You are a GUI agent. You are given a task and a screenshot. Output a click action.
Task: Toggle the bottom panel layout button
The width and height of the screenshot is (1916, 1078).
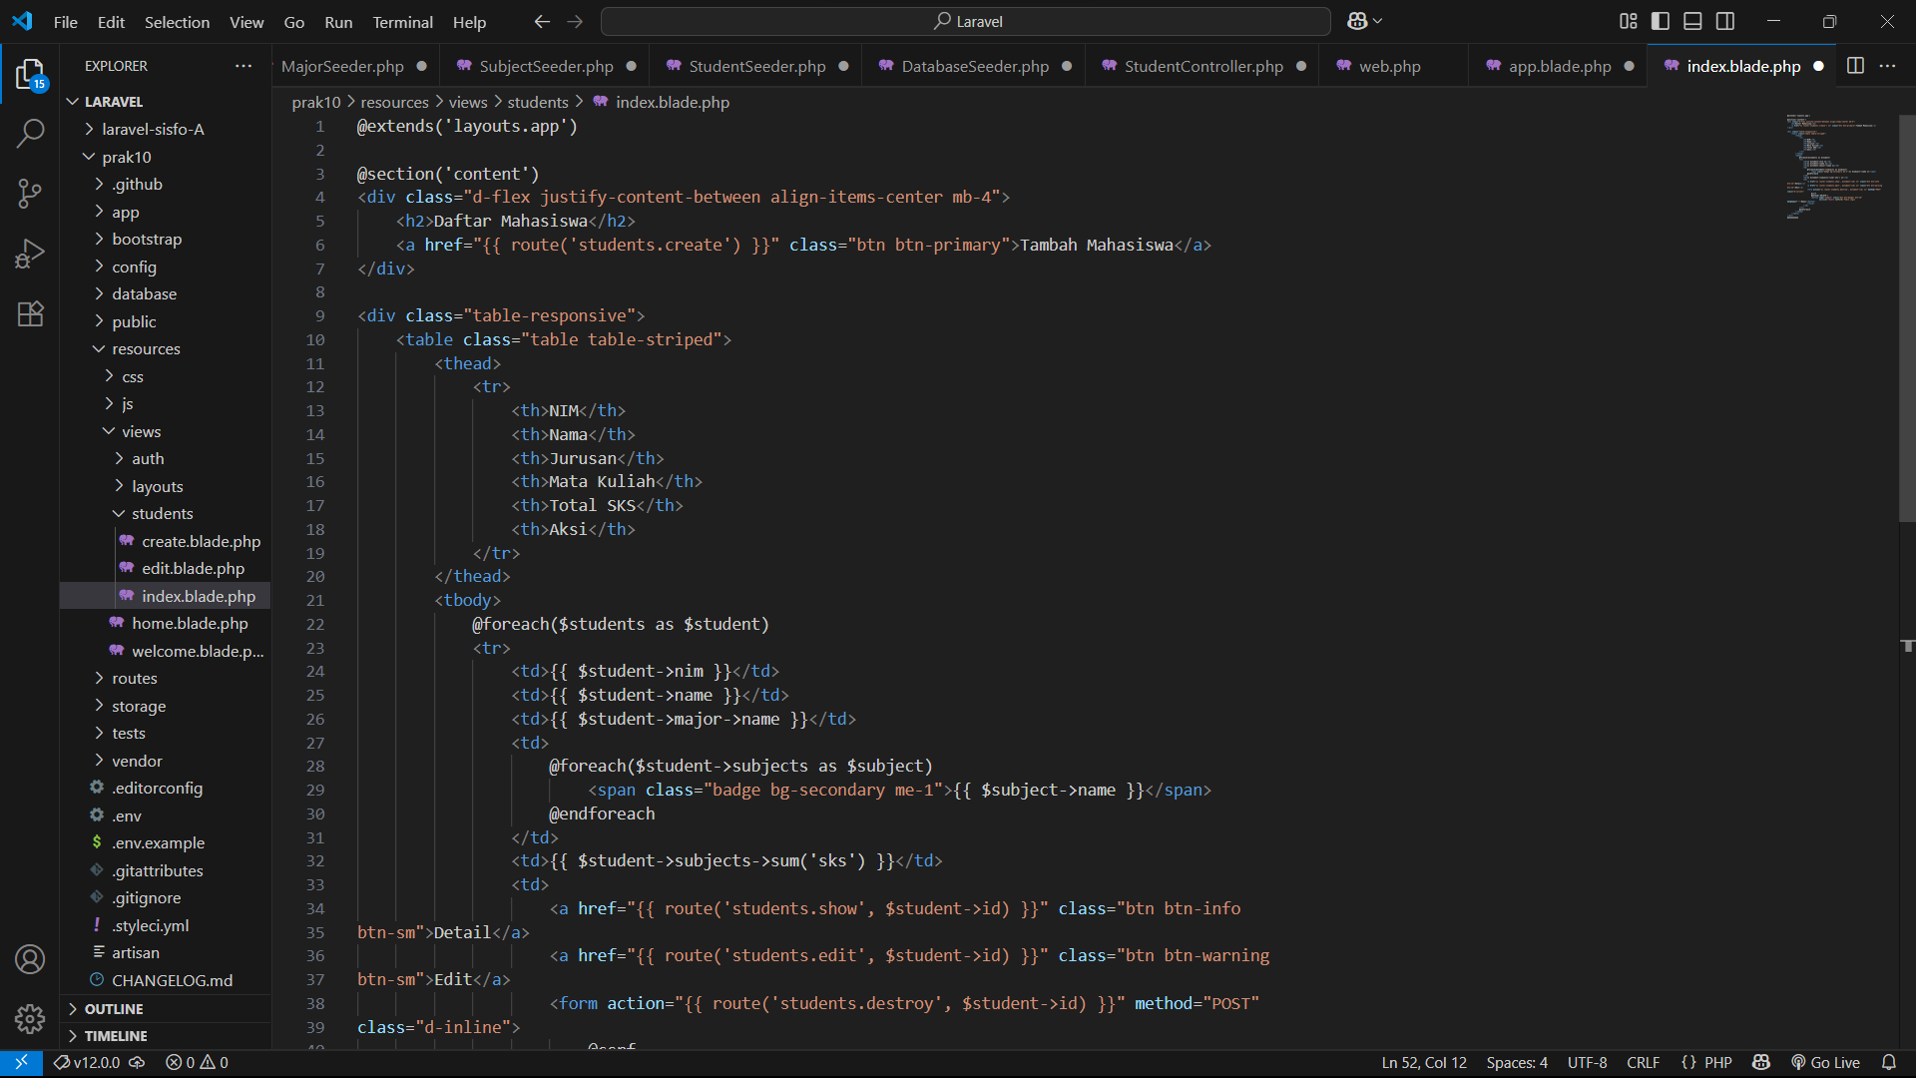click(x=1692, y=21)
